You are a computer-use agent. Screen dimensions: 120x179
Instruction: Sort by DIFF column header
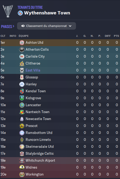click(108, 36)
